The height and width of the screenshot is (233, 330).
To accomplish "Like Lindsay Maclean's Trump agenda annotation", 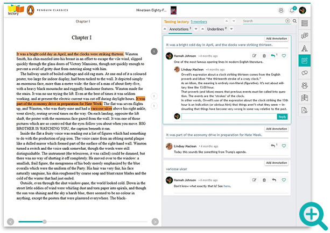I will click(x=284, y=145).
